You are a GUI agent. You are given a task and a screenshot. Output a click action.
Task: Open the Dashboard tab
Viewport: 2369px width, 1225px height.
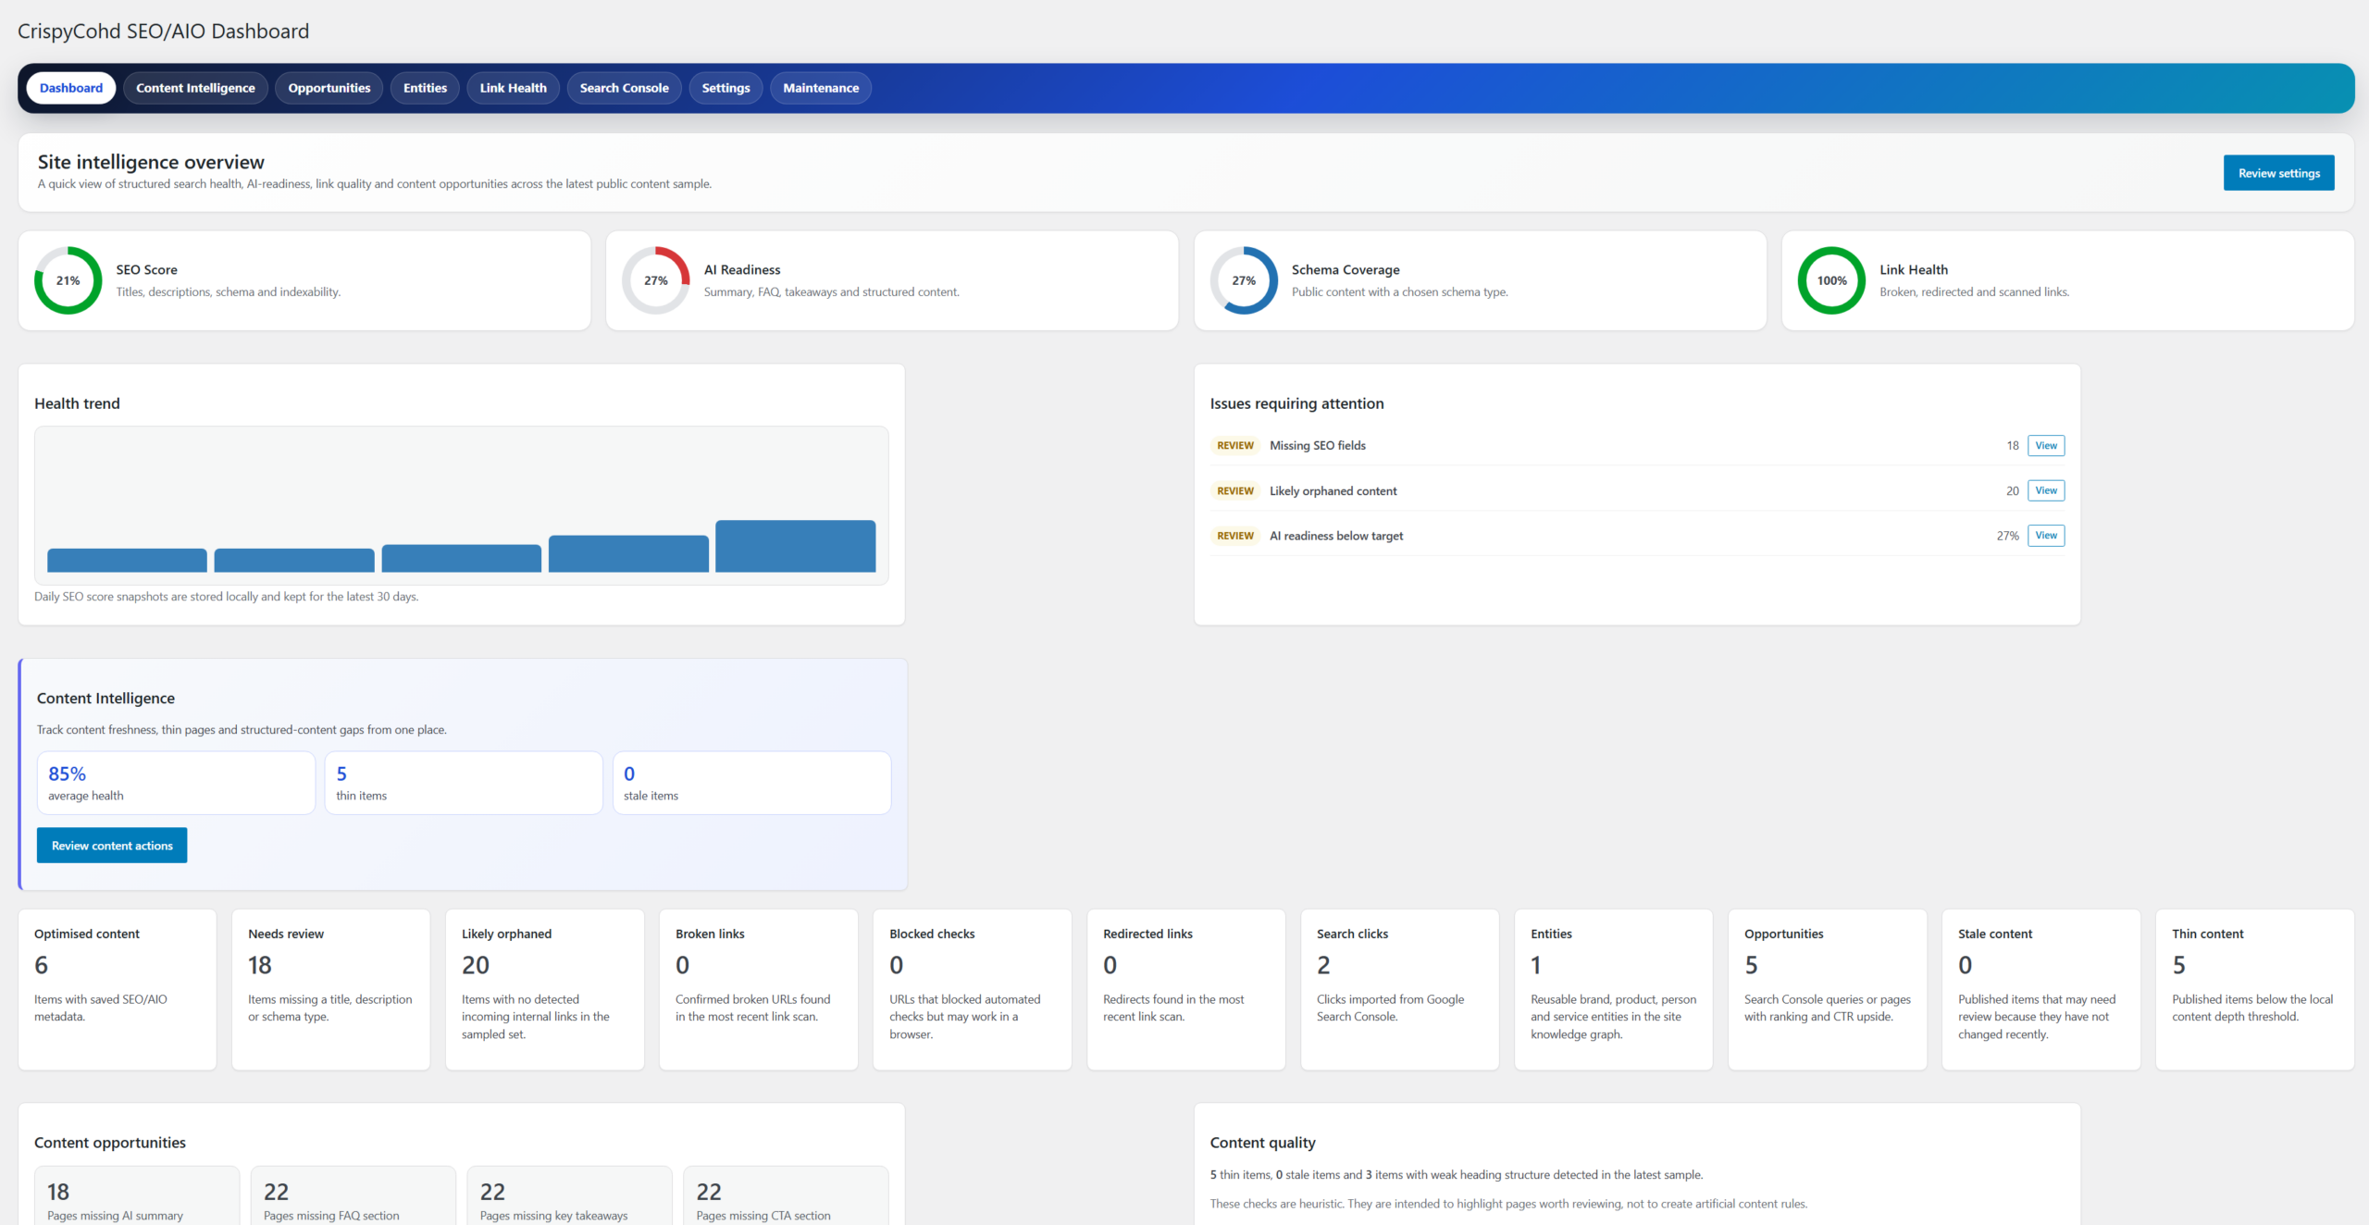coord(71,88)
